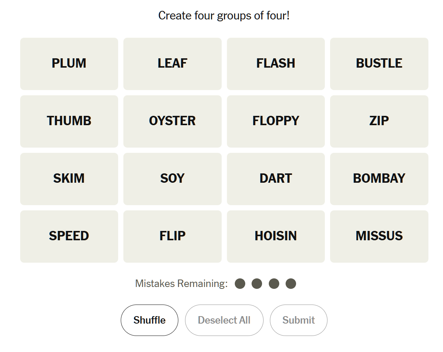Screen dimensions: 443x352
Task: Click the FLOPPY word tile
Action: point(276,121)
